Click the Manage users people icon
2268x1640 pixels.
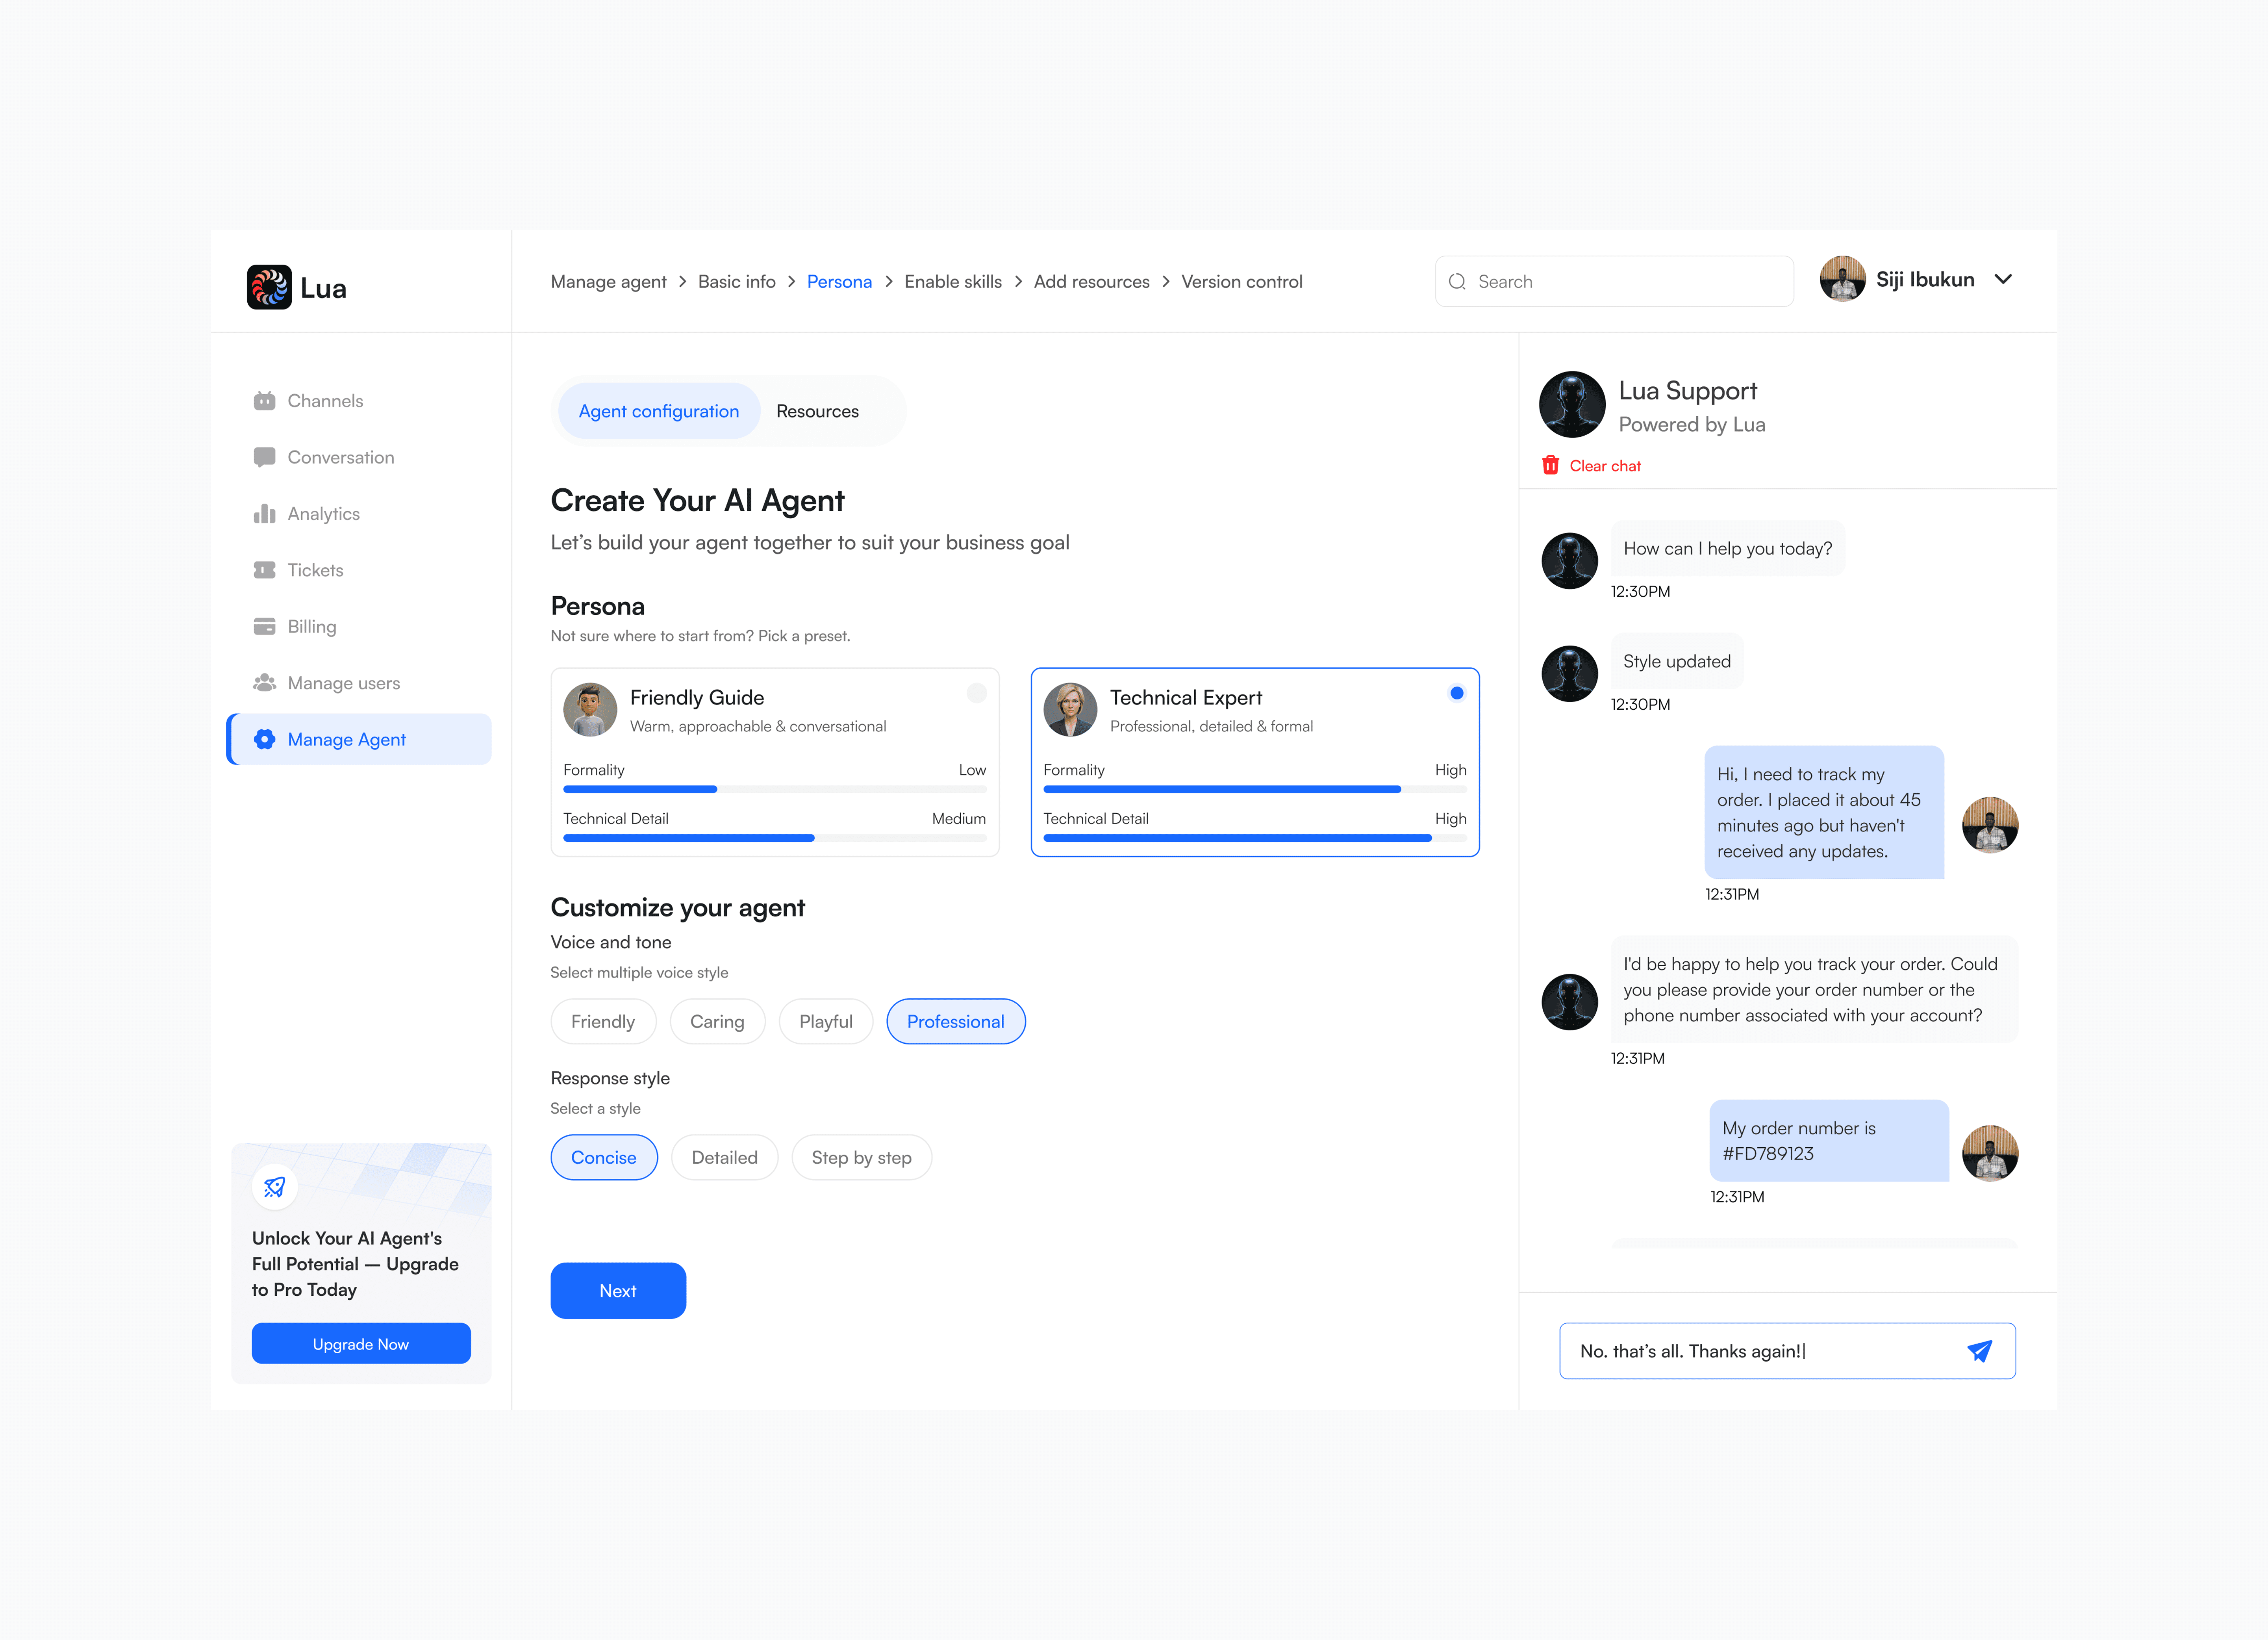click(264, 683)
